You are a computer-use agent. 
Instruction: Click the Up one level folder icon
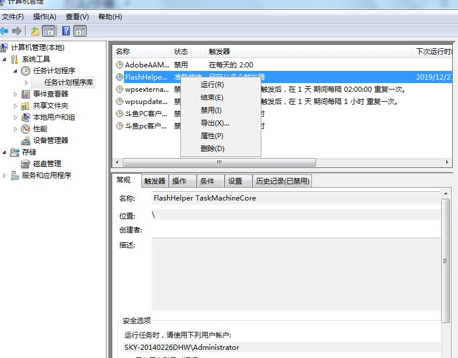(35, 31)
